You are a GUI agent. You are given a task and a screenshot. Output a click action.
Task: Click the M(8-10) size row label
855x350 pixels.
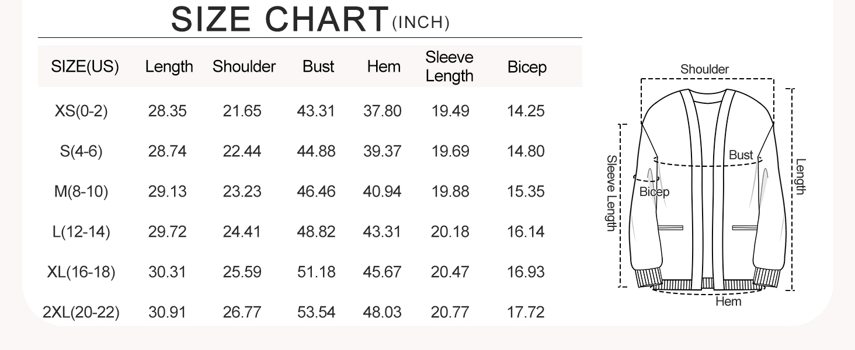[x=81, y=191]
